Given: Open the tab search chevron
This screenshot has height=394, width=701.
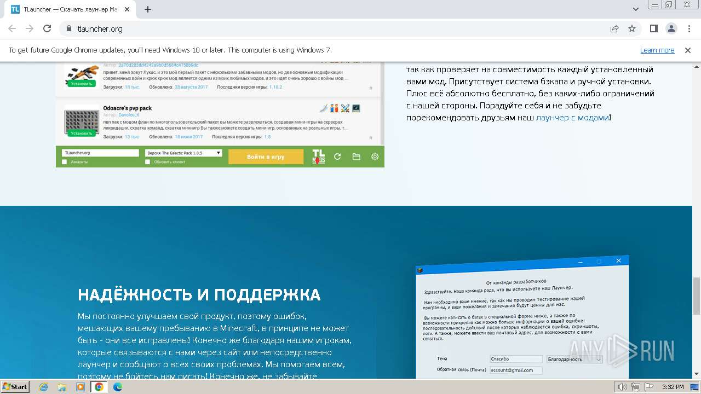Looking at the screenshot, I should 636,9.
